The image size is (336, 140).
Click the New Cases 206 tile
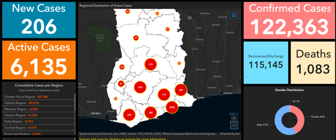click(x=39, y=20)
